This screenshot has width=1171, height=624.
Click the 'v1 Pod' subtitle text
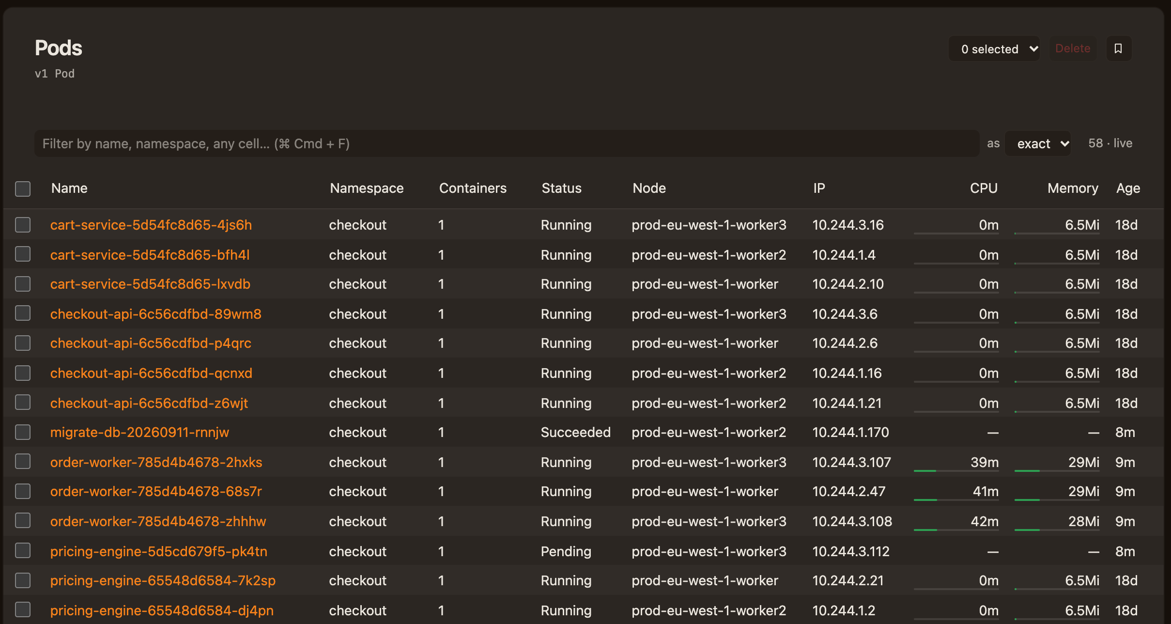(55, 74)
